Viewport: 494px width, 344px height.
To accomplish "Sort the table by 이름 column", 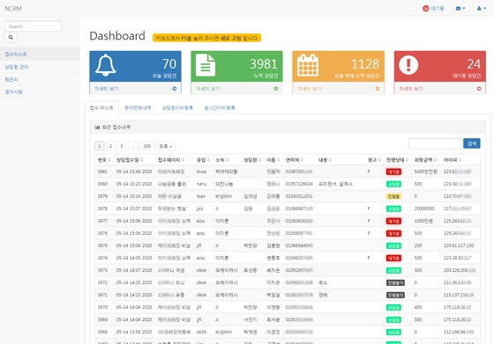I will (x=273, y=160).
